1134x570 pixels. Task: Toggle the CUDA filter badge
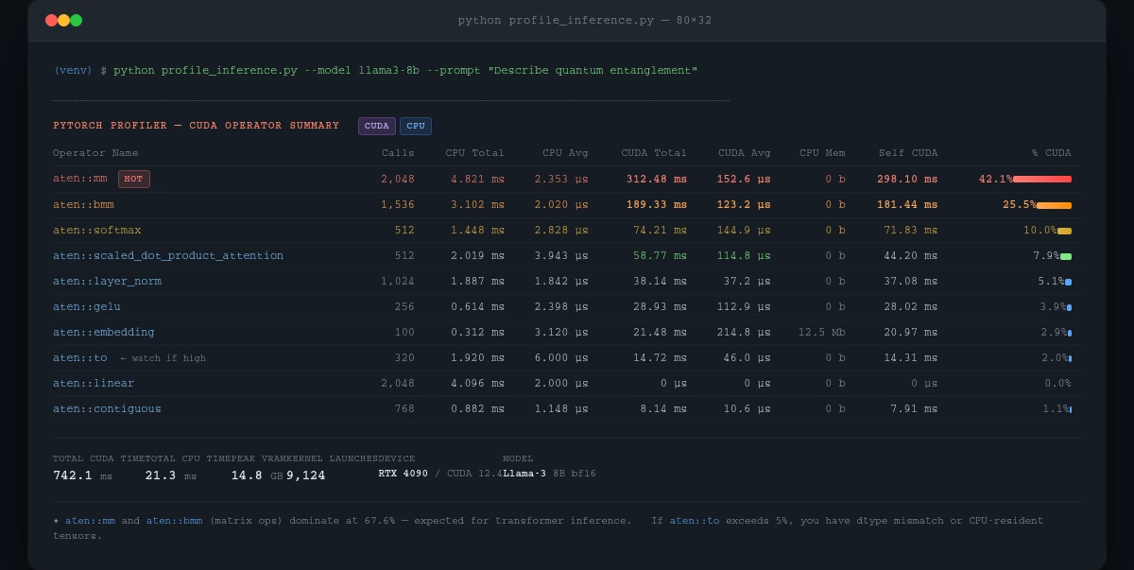pos(376,126)
